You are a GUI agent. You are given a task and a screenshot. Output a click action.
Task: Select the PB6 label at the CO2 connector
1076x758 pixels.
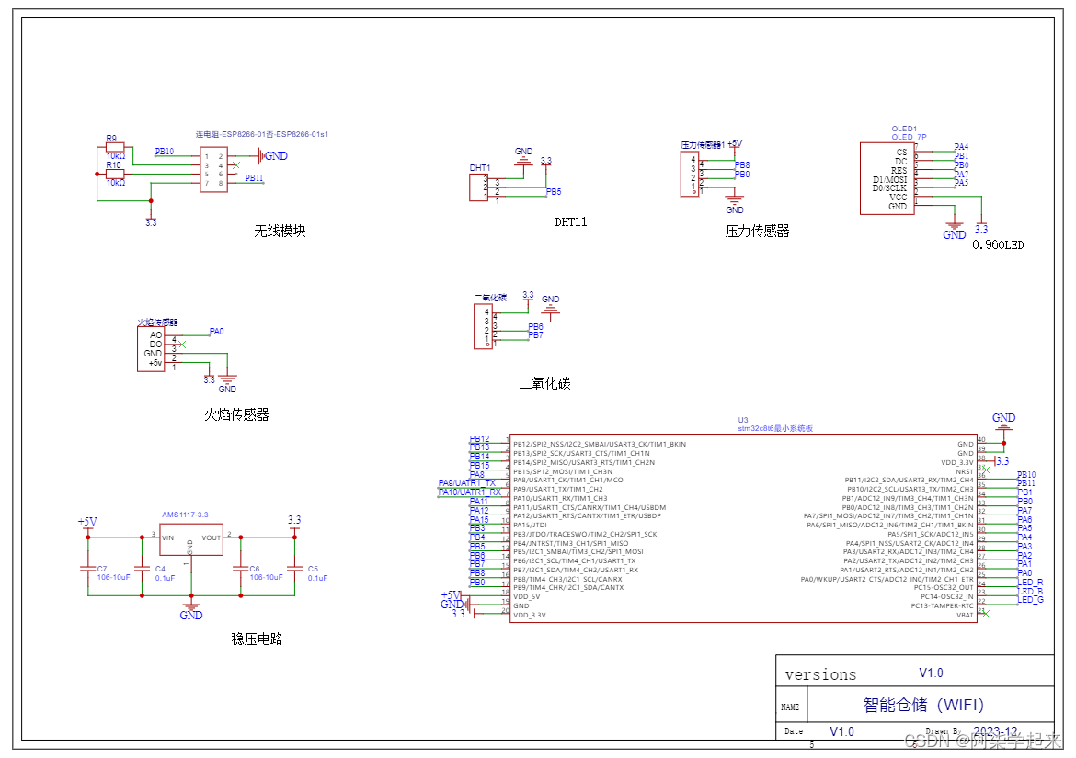click(x=535, y=327)
